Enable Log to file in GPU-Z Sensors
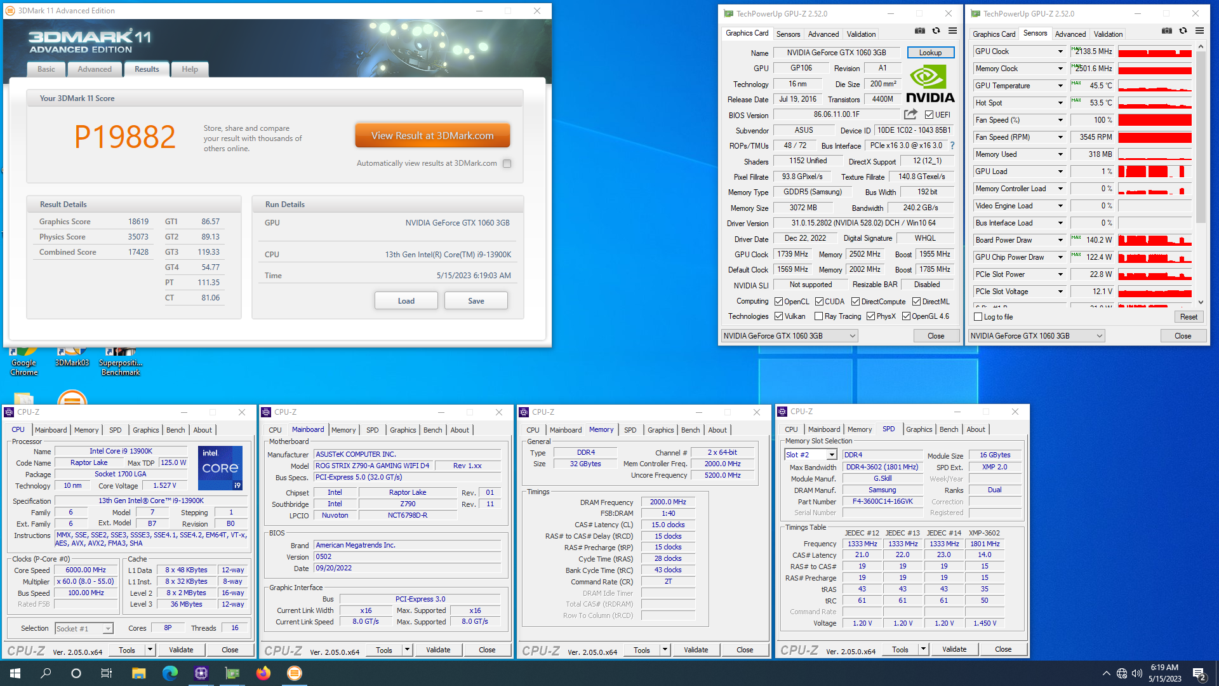This screenshot has width=1219, height=686. 978,317
